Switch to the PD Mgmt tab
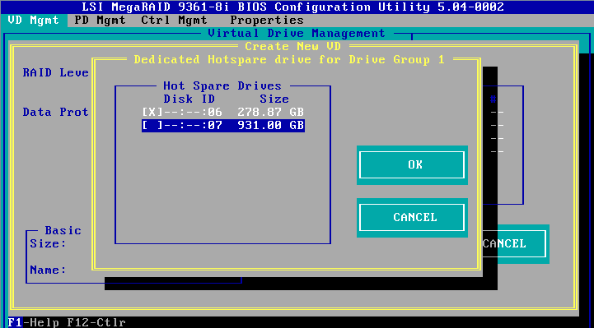 point(100,20)
